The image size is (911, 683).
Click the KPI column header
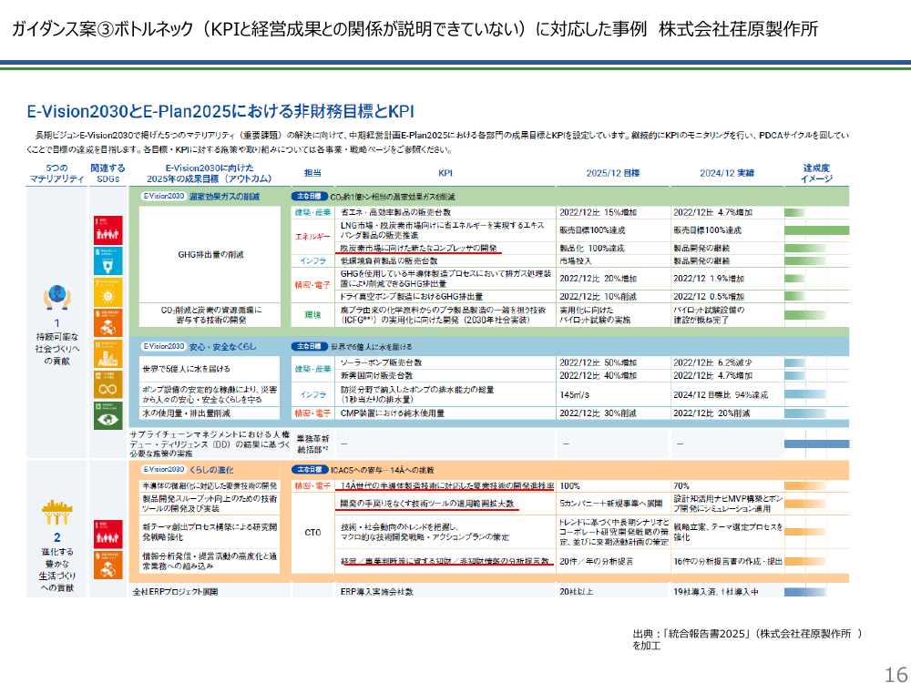[x=445, y=173]
